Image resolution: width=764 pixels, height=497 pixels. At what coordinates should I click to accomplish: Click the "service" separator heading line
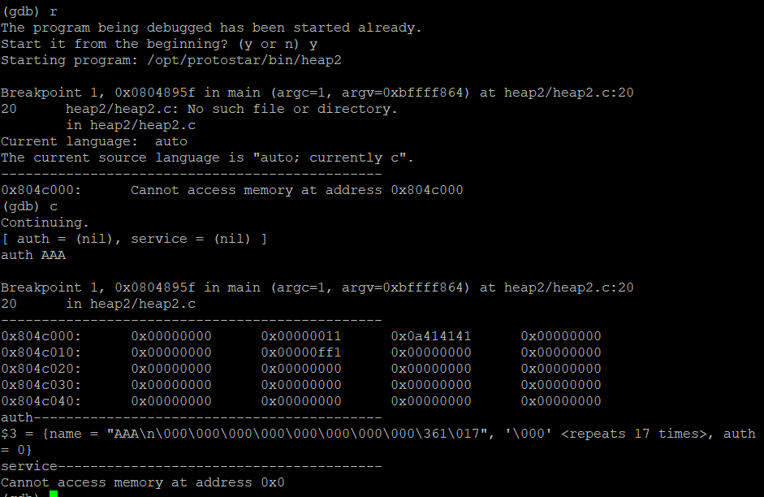click(29, 466)
